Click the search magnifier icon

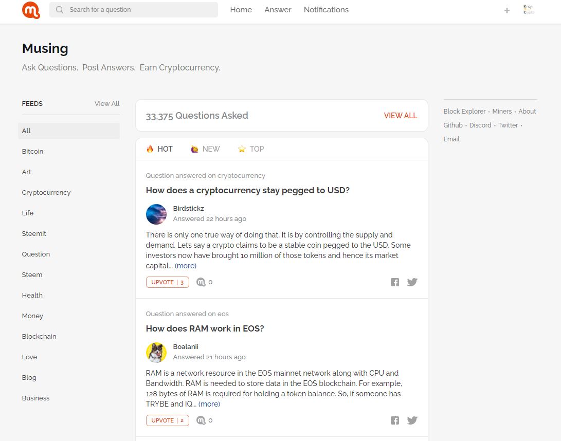pos(60,10)
